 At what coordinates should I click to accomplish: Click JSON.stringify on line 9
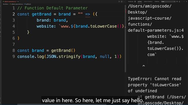pyautogui.click(x=63, y=56)
